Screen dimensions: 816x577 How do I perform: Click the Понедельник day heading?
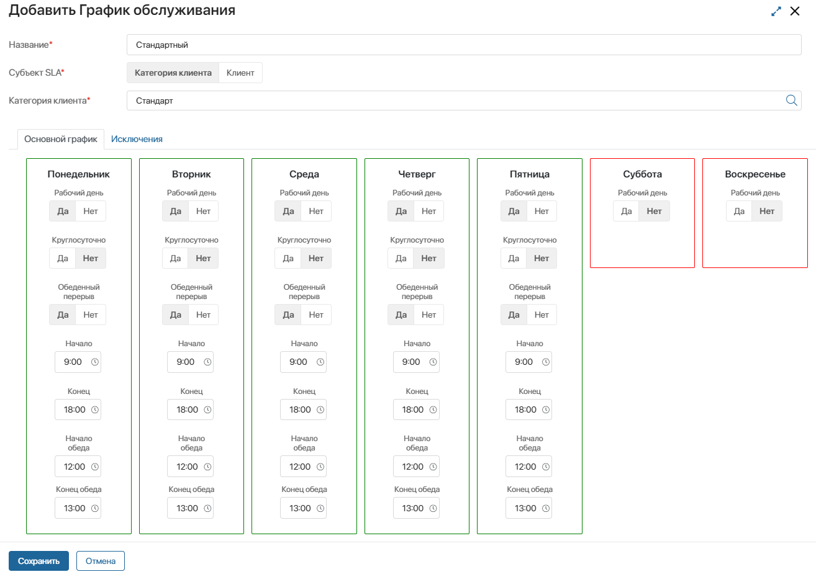79,174
